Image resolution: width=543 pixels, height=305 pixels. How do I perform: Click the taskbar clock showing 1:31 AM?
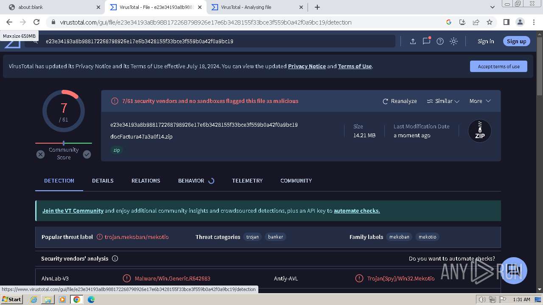(x=521, y=299)
